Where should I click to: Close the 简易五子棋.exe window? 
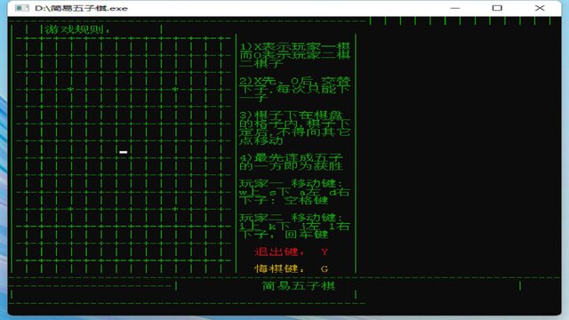click(x=540, y=8)
